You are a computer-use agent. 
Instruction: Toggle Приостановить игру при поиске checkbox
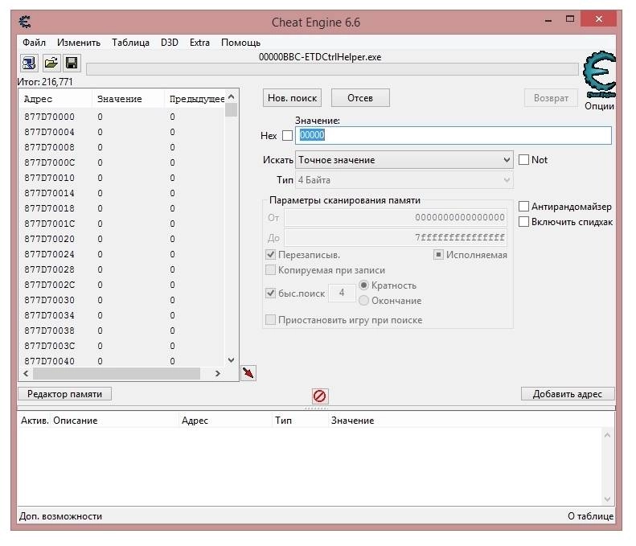270,320
